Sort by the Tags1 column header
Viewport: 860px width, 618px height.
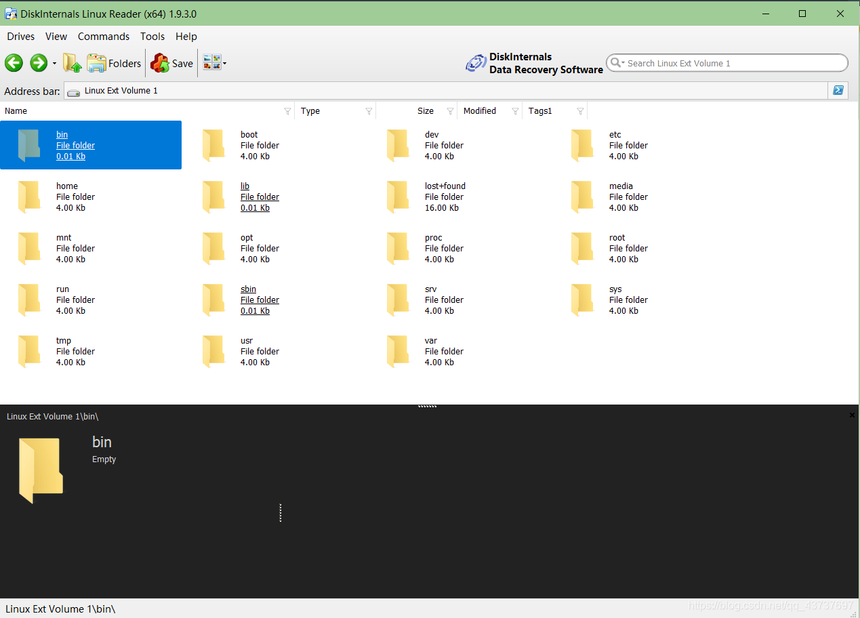(540, 111)
